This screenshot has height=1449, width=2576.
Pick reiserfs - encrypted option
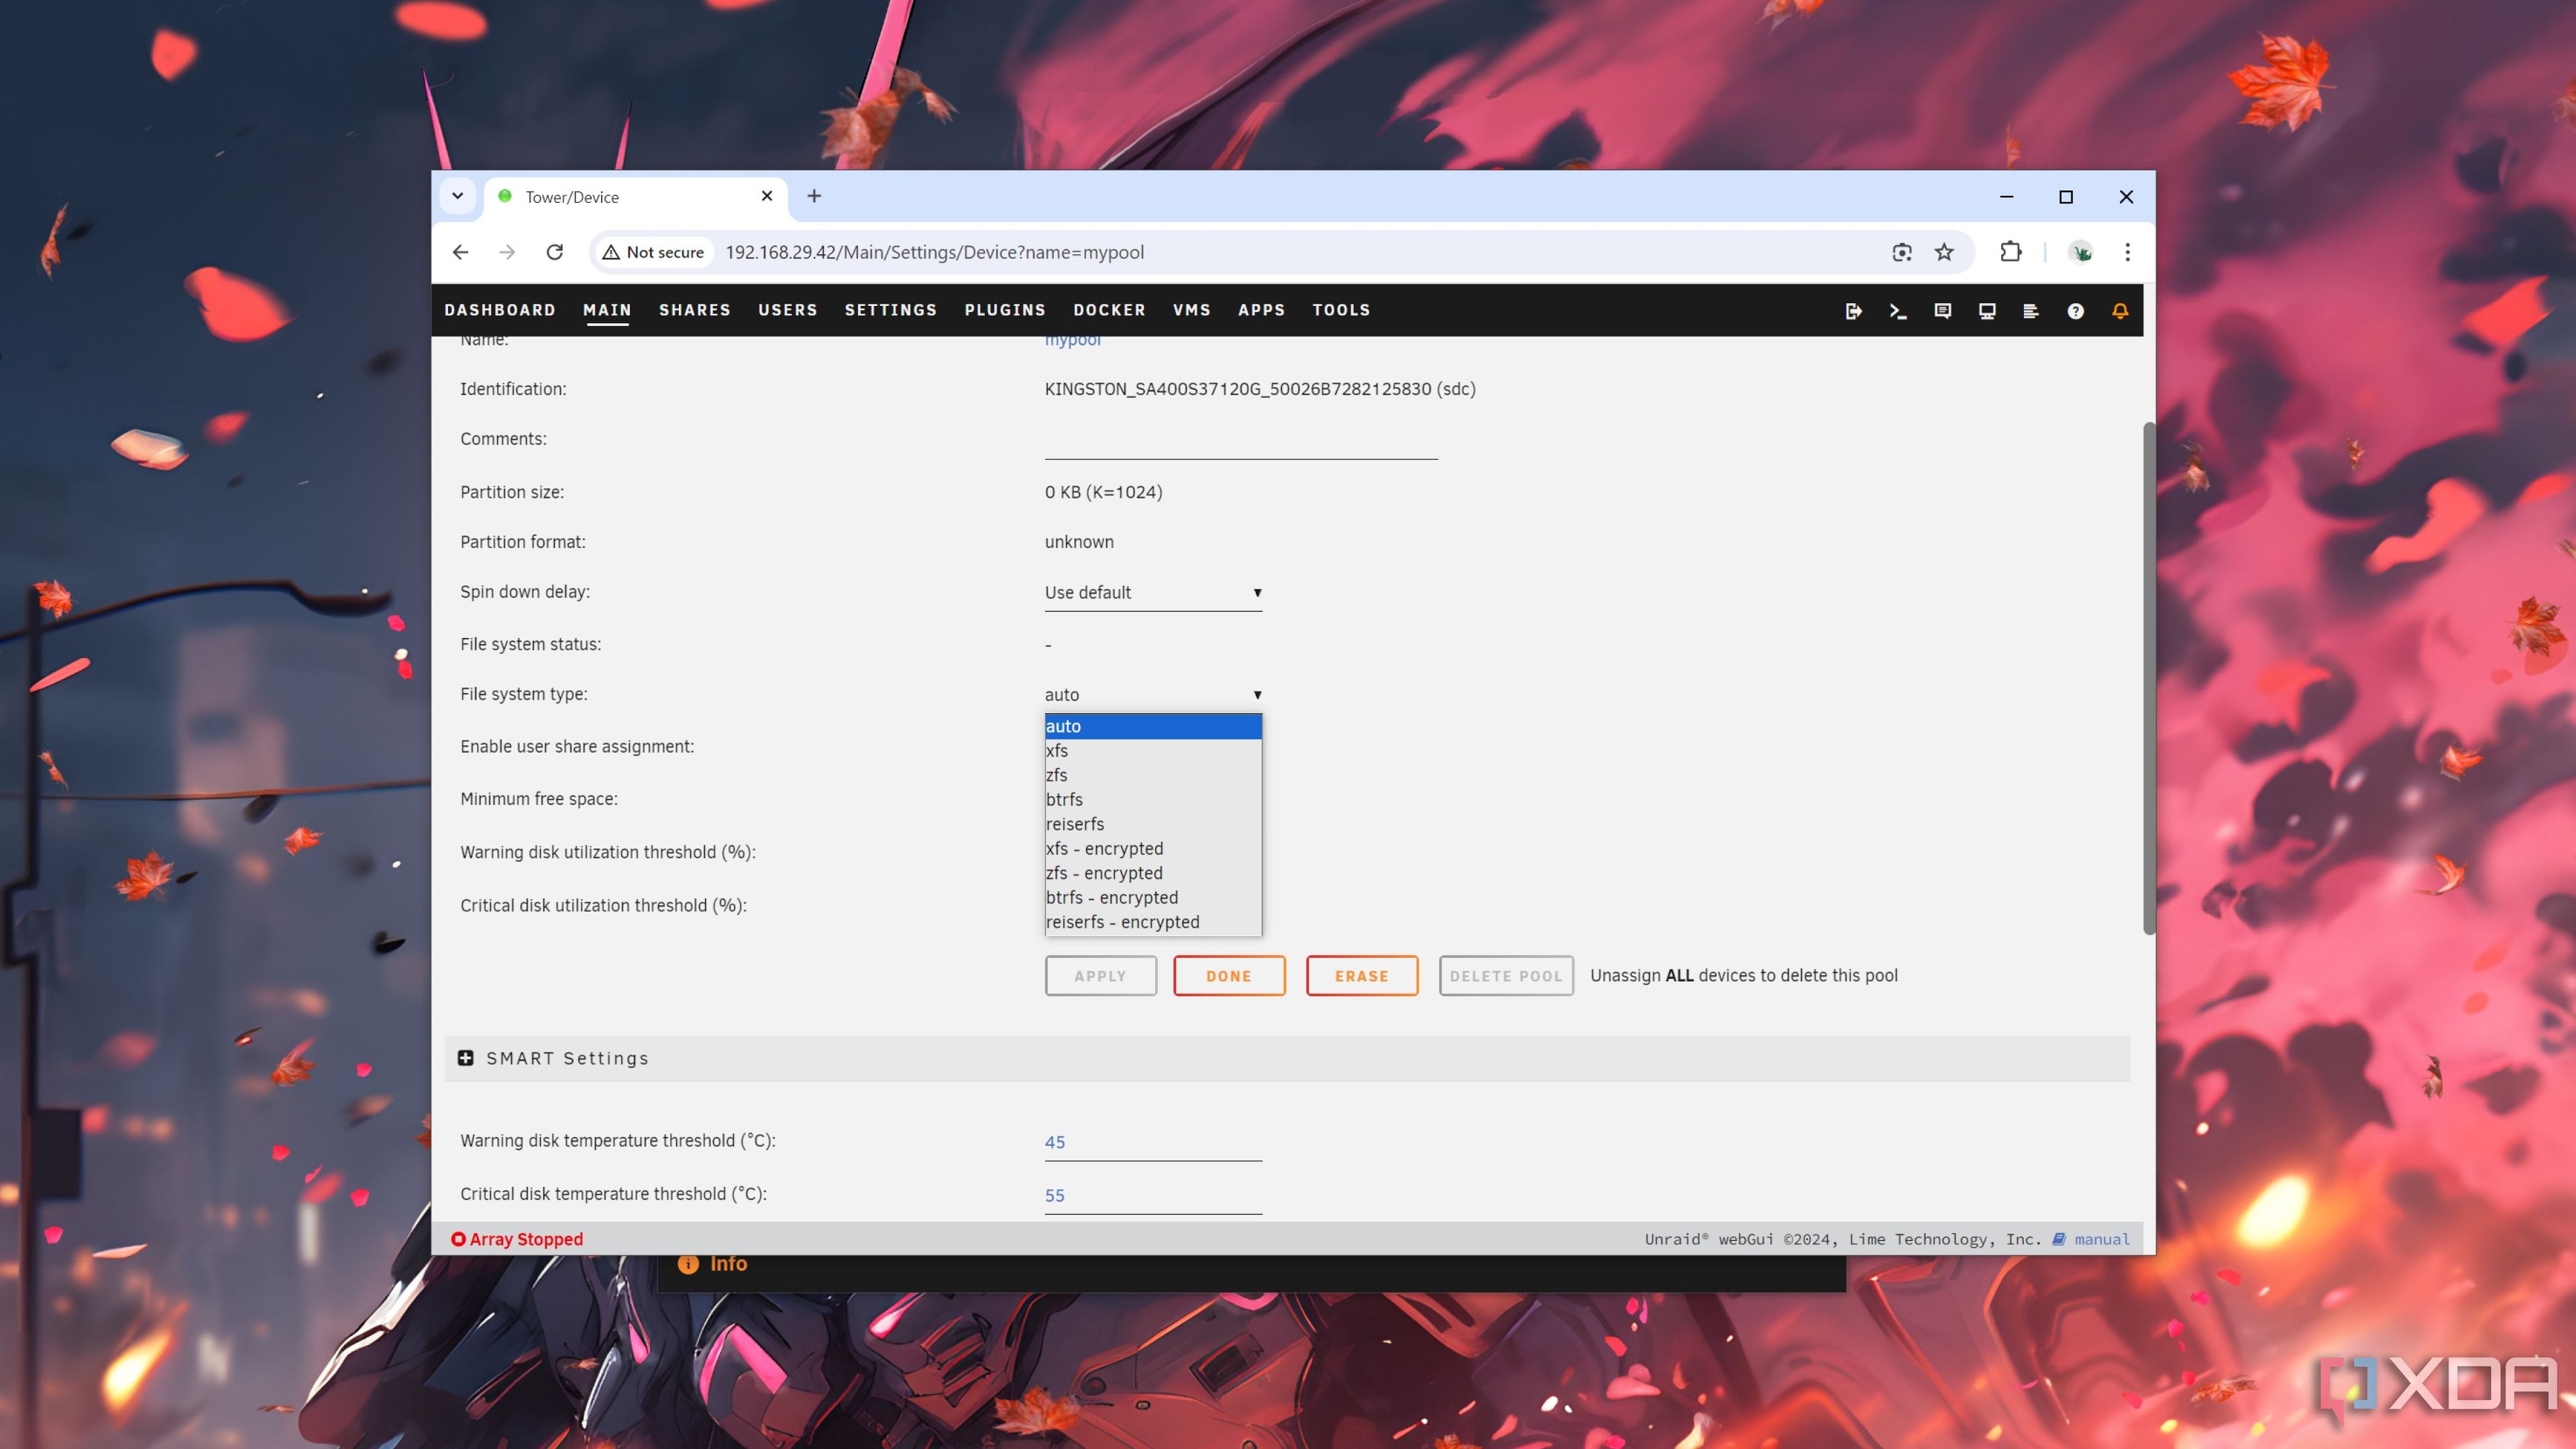coord(1153,922)
